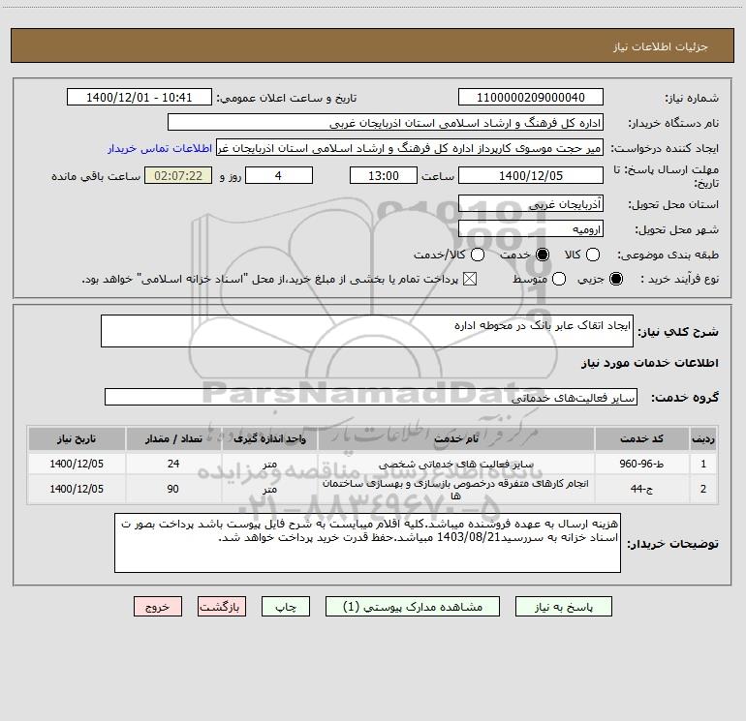The width and height of the screenshot is (746, 721).
Task: Click the deadline time field 13:00
Action: [x=384, y=175]
